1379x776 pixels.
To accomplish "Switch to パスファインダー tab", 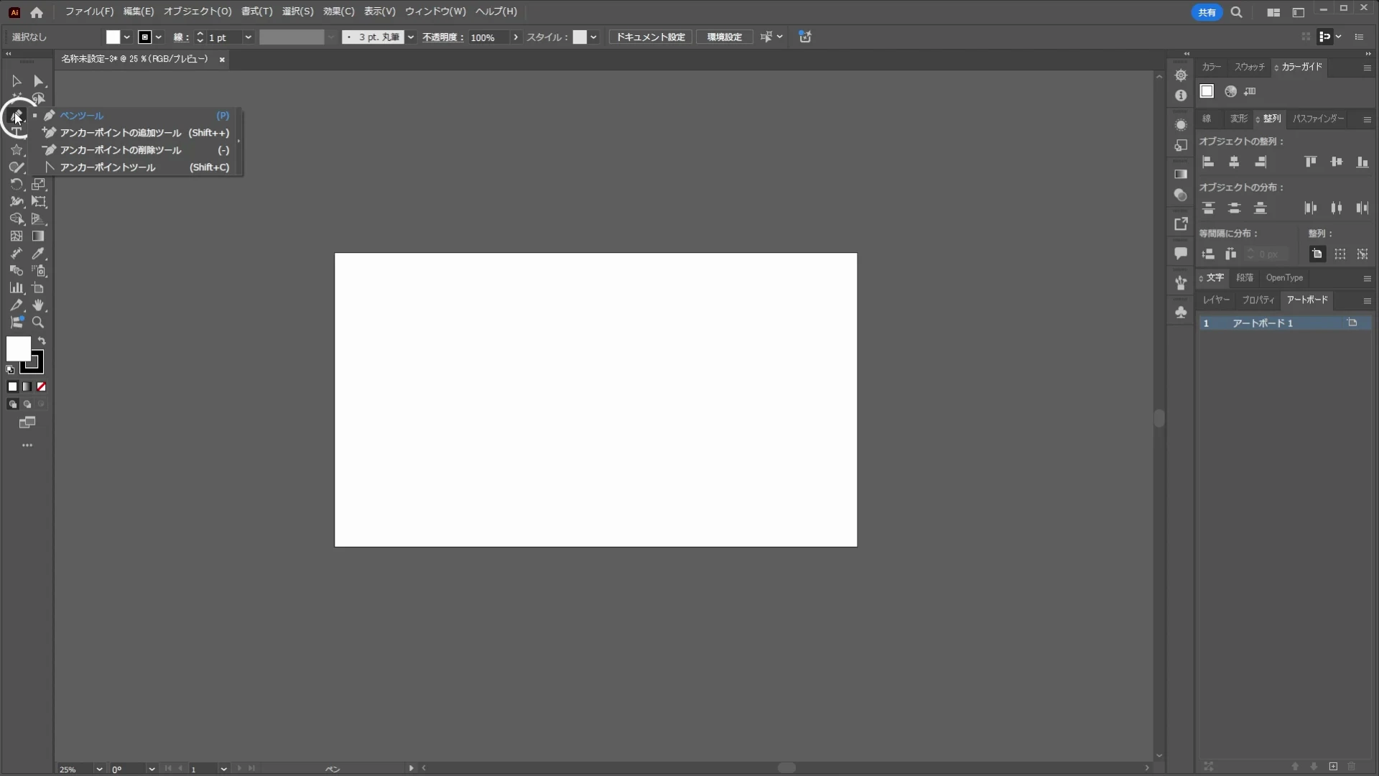I will tap(1319, 119).
